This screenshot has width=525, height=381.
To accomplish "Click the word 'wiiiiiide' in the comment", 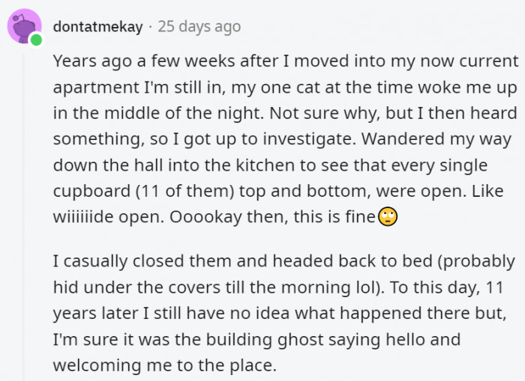I will (x=83, y=217).
